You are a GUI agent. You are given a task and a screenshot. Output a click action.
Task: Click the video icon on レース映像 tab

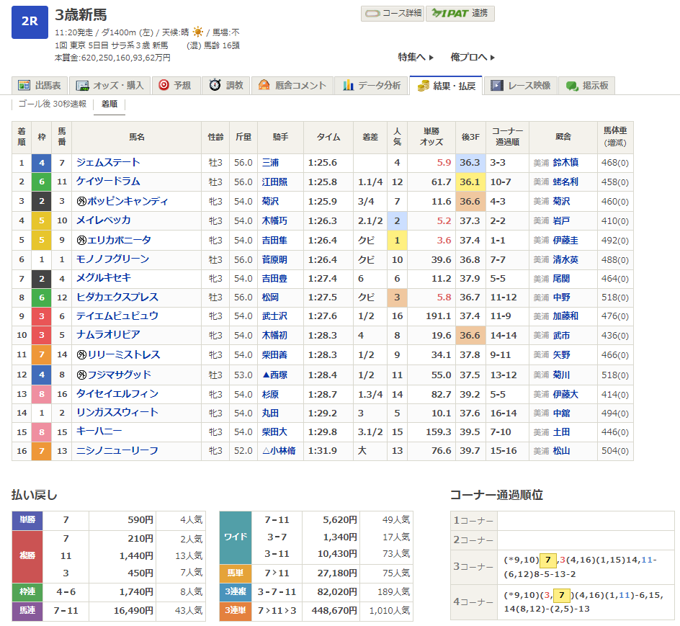pyautogui.click(x=496, y=85)
